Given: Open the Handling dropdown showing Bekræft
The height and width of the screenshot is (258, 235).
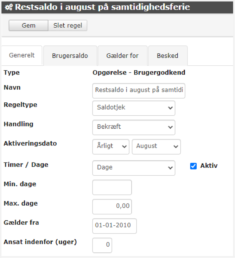Looking at the screenshot, I should click(x=134, y=127).
